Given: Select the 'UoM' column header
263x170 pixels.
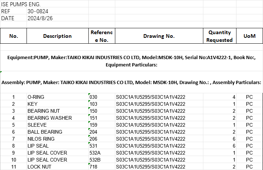Looking at the screenshot, I should tap(249, 36).
